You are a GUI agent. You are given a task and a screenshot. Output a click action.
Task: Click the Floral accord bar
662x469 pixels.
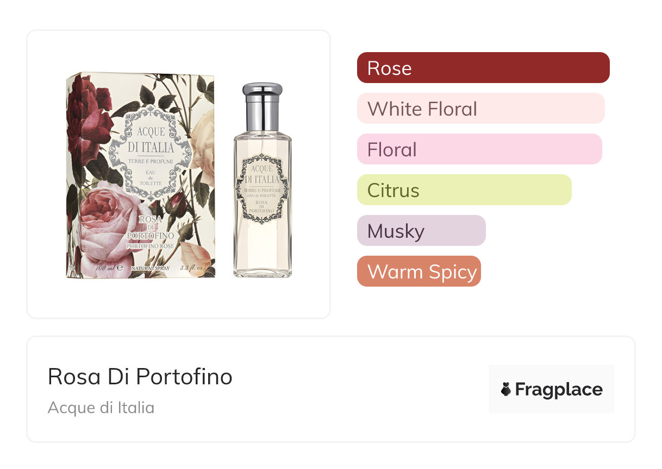[479, 149]
